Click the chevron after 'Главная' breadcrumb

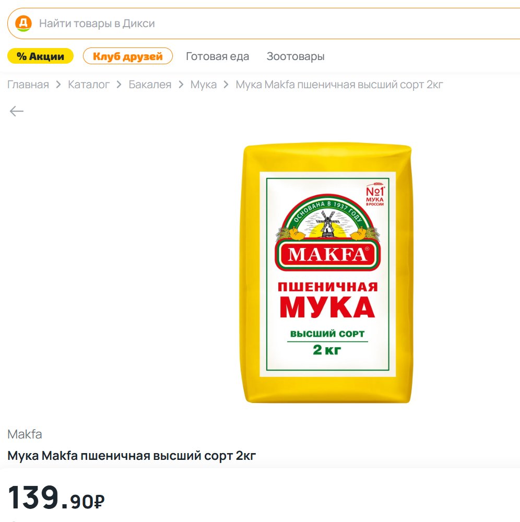(x=58, y=85)
